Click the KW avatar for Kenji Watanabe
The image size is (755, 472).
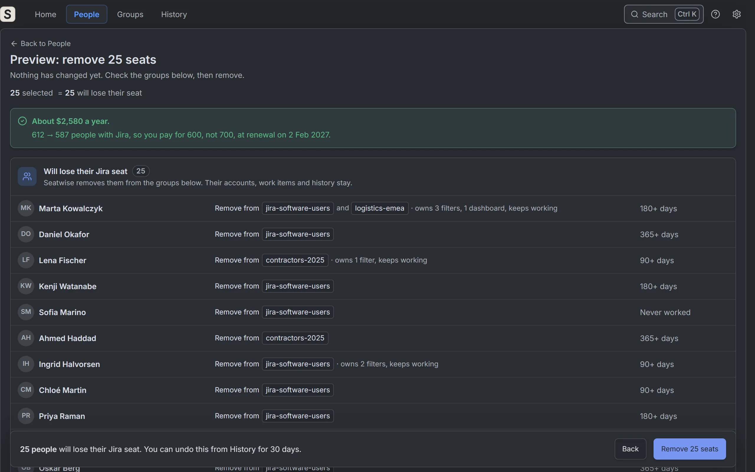(x=26, y=286)
